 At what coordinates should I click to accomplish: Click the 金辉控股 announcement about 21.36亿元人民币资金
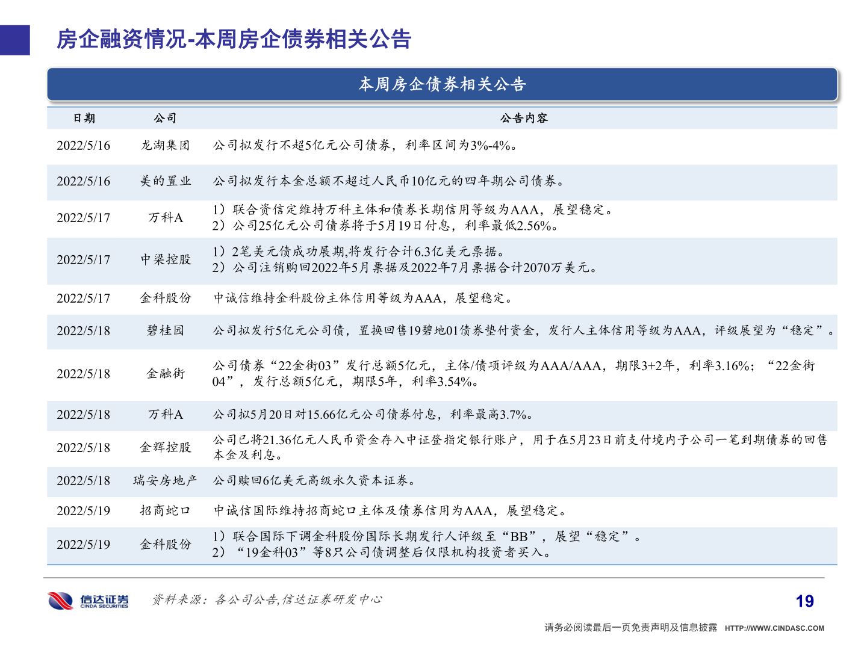point(520,447)
